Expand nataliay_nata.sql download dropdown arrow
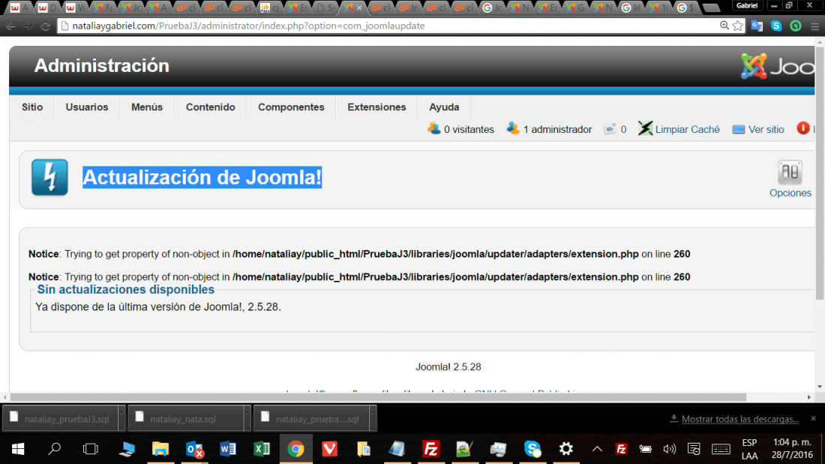The image size is (825, 464). click(x=247, y=419)
